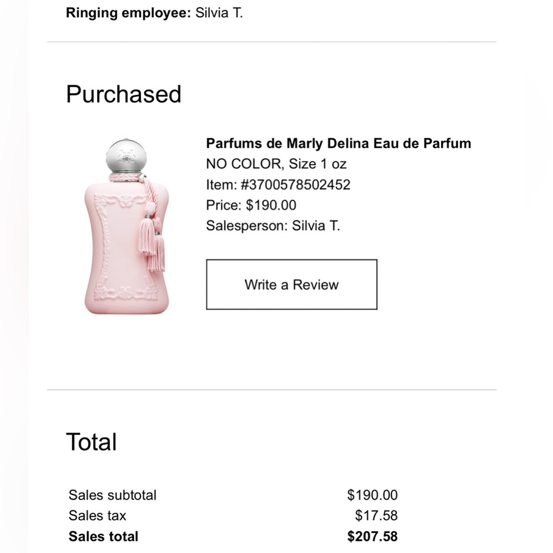Click the Sales tax label
This screenshot has width=553, height=553.
(x=97, y=515)
